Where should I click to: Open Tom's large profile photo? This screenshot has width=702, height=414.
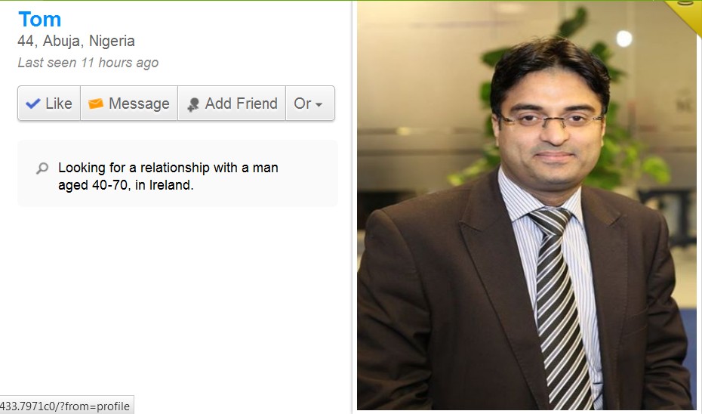527,205
